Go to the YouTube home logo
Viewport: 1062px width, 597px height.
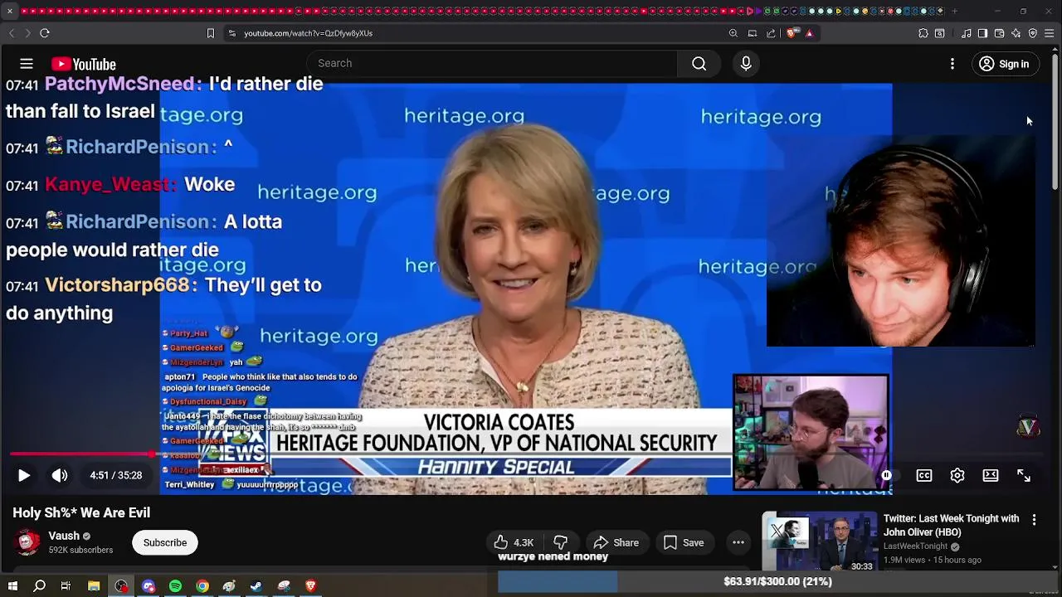83,64
